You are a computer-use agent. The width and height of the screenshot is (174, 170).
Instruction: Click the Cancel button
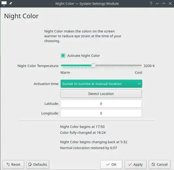point(159,164)
